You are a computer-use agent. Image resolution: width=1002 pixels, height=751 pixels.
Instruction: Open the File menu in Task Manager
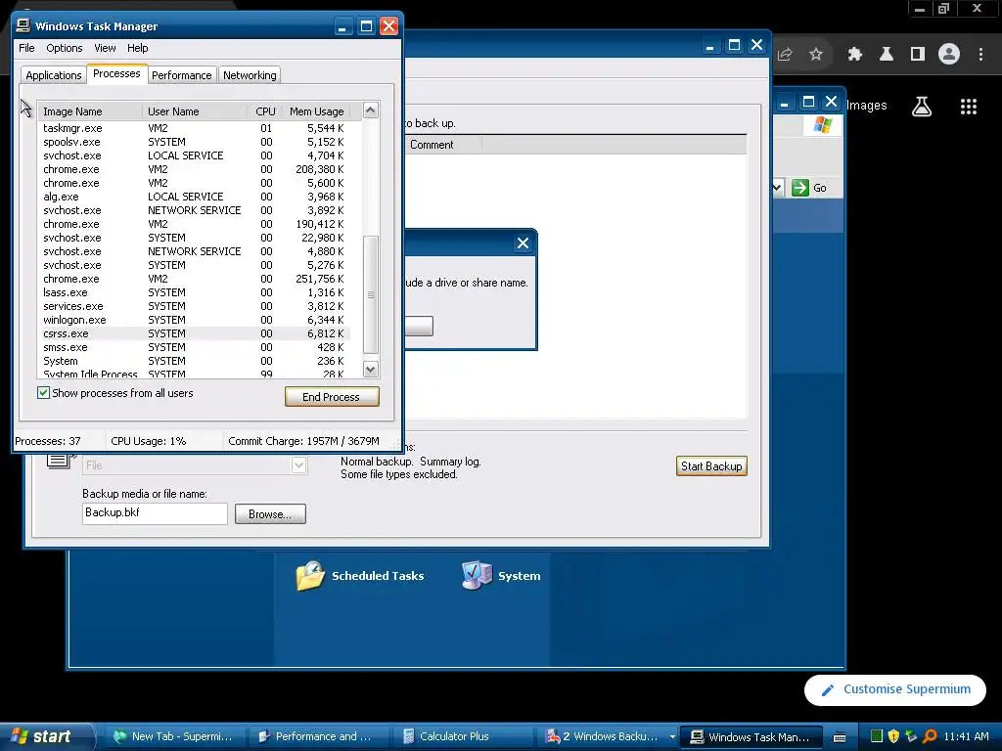pos(26,48)
